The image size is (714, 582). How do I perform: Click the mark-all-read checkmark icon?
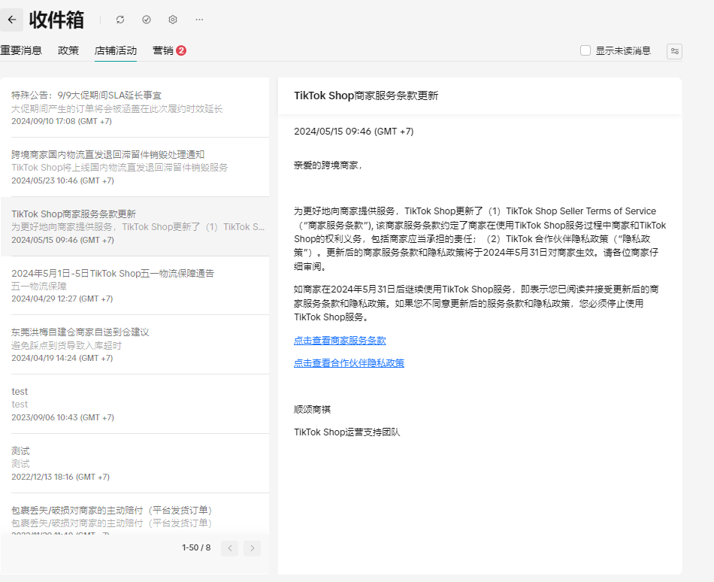click(x=147, y=20)
